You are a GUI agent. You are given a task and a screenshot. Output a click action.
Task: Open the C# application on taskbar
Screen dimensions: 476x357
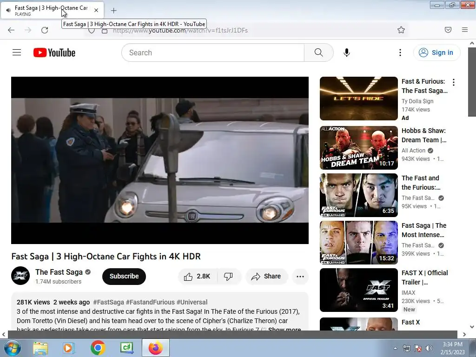(x=126, y=348)
